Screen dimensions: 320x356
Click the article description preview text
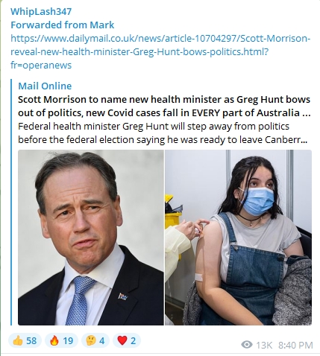(x=163, y=133)
